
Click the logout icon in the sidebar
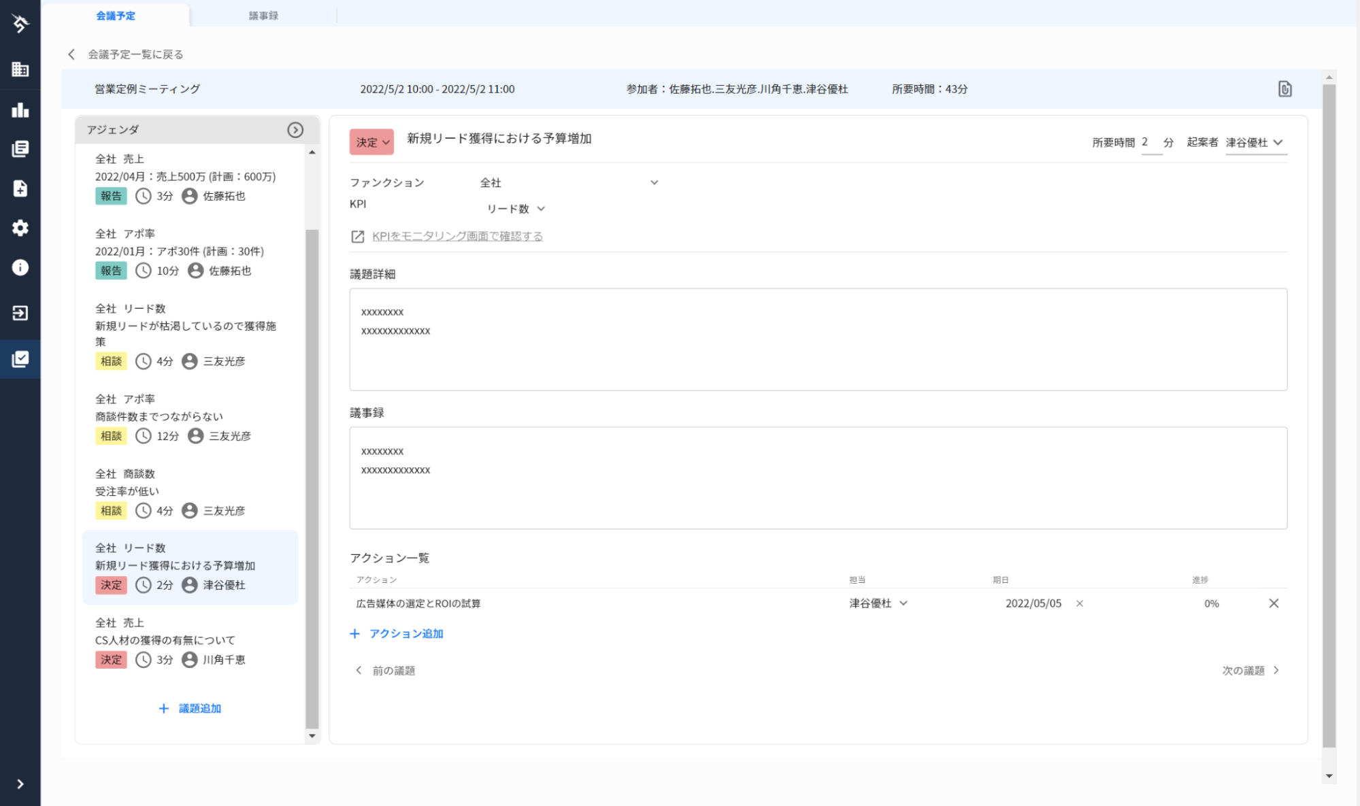(20, 314)
